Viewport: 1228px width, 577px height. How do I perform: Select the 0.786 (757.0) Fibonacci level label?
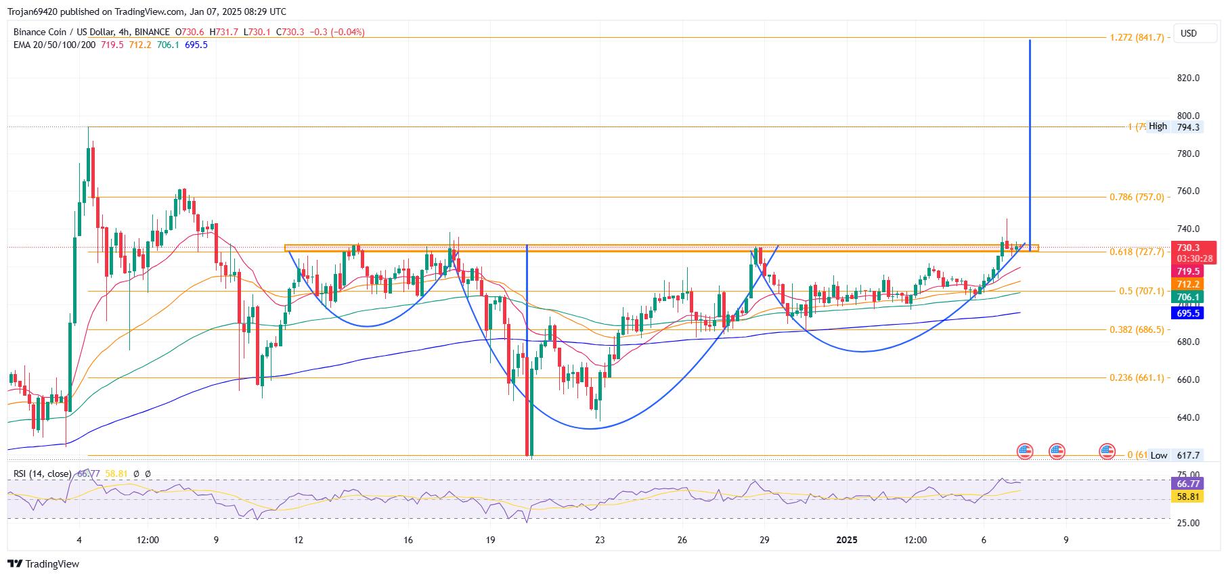1137,197
